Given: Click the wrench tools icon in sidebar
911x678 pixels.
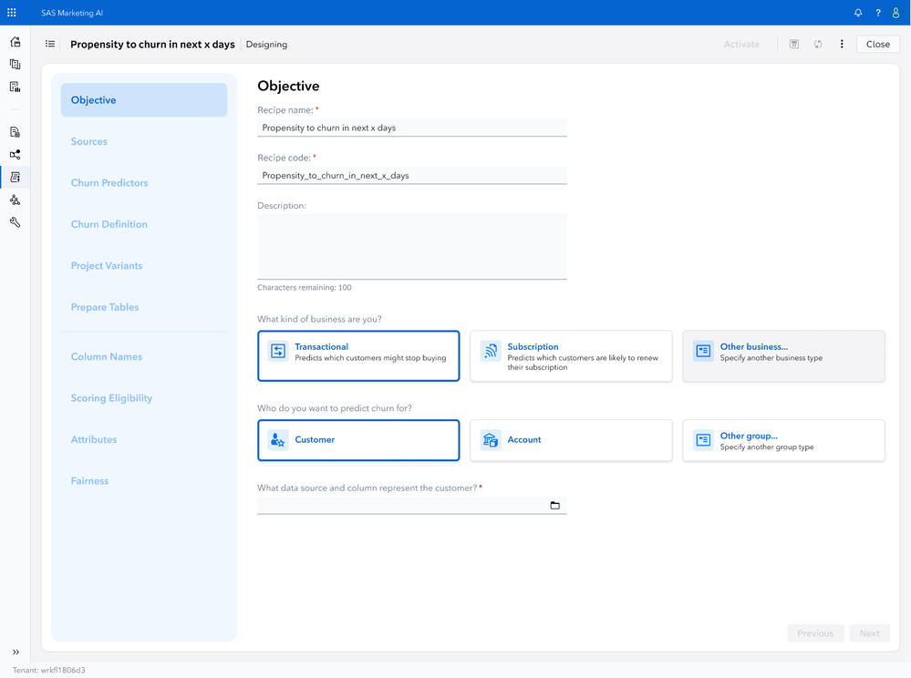Looking at the screenshot, I should 15,222.
